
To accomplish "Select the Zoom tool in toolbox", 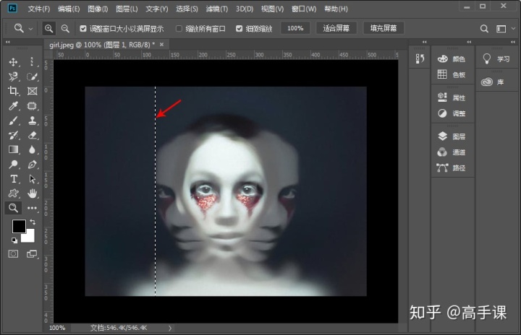I will [x=13, y=208].
